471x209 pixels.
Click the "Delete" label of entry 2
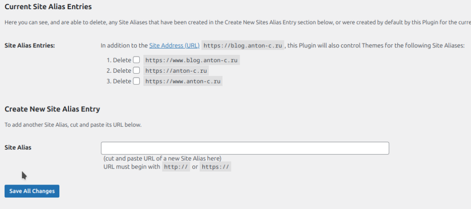122,70
